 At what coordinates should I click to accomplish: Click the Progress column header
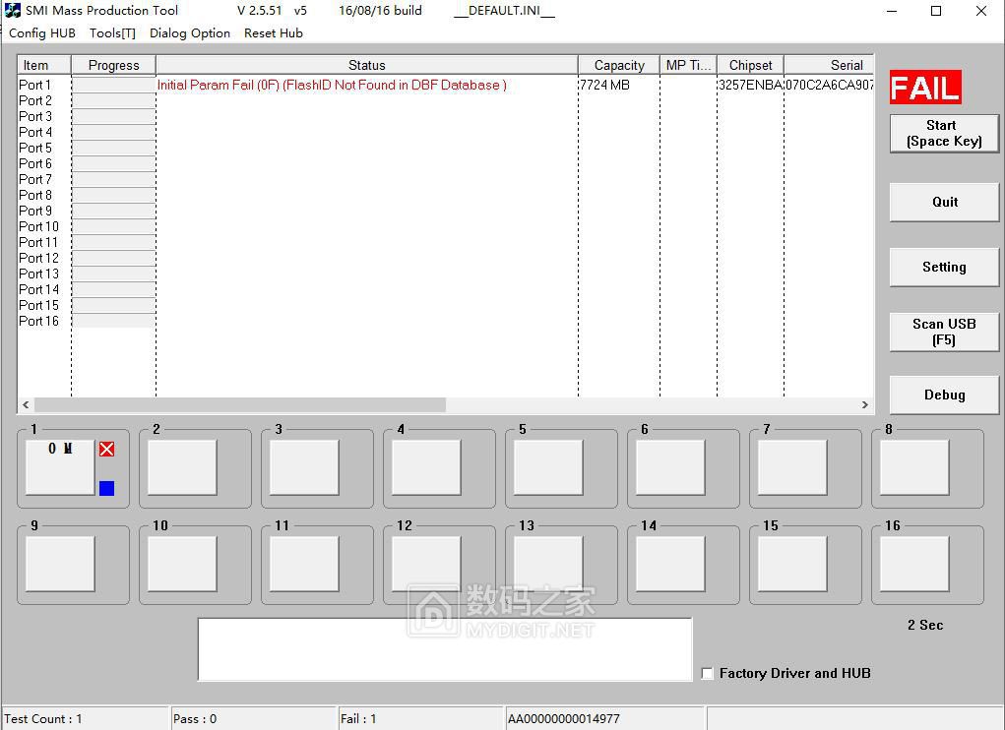point(113,65)
